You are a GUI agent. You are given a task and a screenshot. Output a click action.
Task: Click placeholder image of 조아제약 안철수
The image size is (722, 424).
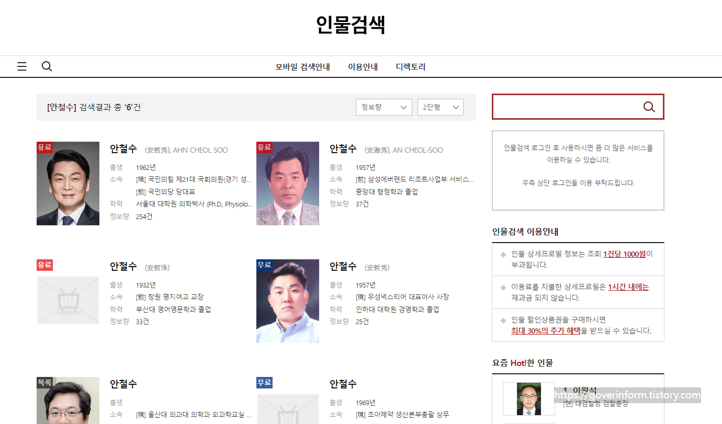288,409
